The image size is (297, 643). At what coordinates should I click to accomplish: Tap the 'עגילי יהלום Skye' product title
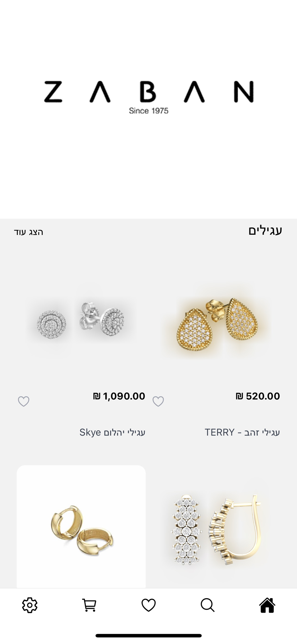[113, 432]
